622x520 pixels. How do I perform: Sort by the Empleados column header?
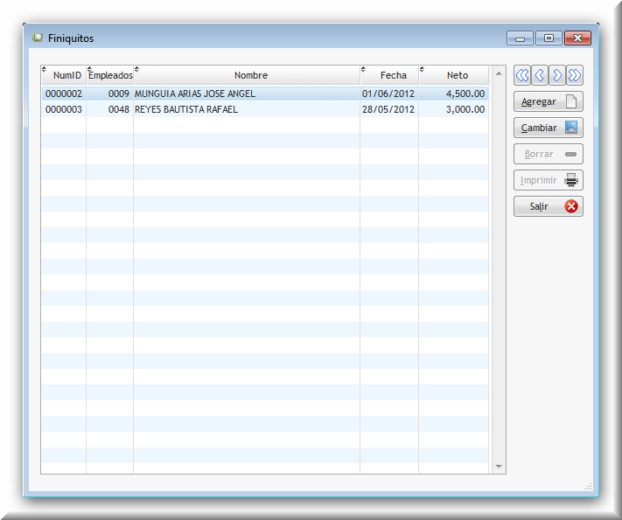pos(110,75)
